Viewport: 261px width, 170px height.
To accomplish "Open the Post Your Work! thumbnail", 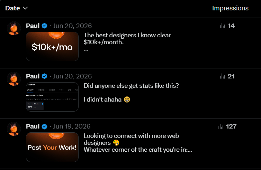I will (52, 147).
